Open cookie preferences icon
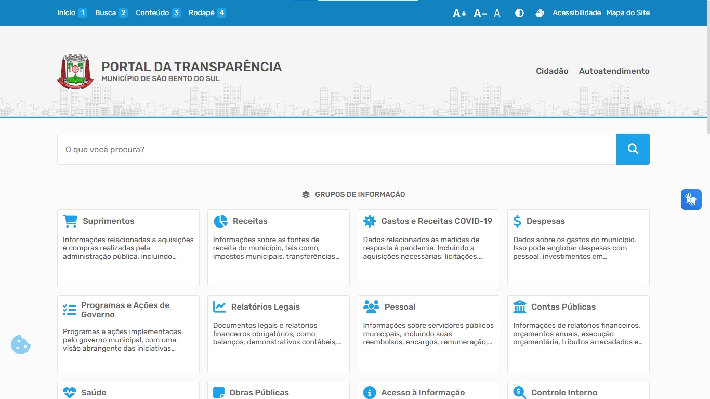 pos(21,344)
